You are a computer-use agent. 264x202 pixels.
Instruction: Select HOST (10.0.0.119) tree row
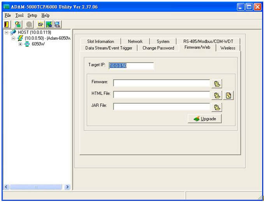click(35, 32)
